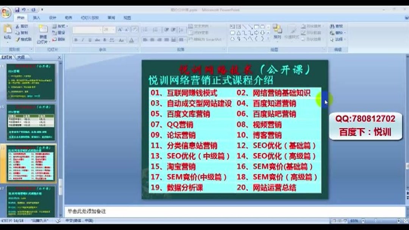Select the Bold formatting icon
This screenshot has width=409, height=230.
(x=76, y=39)
